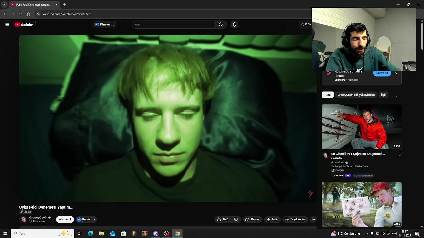Open the replit.com sponsor link

coord(353,80)
